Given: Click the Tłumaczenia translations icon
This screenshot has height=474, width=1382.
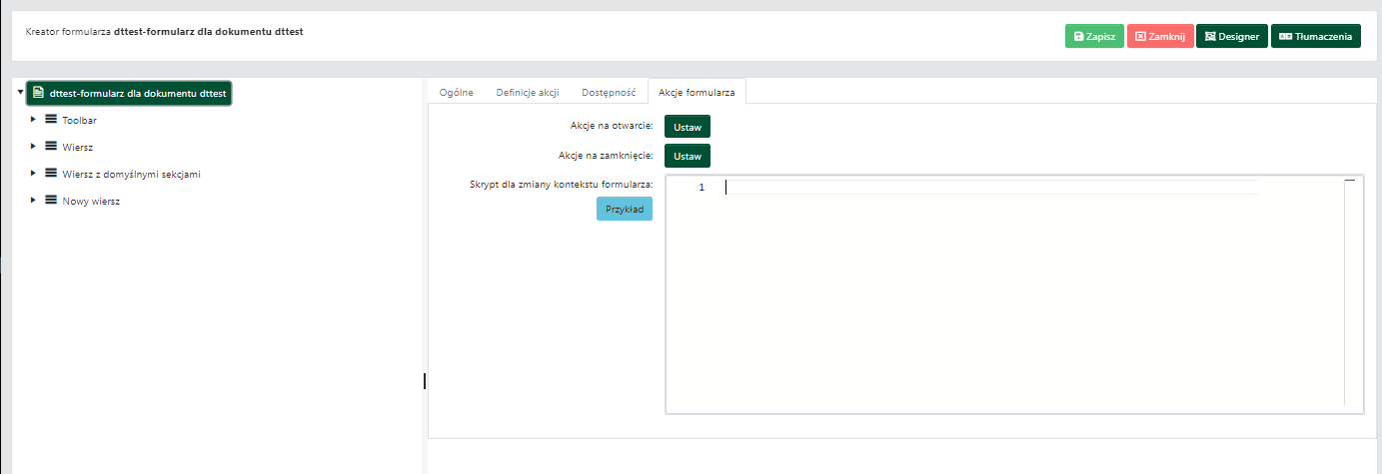Looking at the screenshot, I should 1286,36.
